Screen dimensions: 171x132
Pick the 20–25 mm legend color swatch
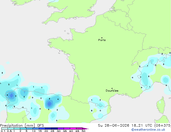point(48,128)
